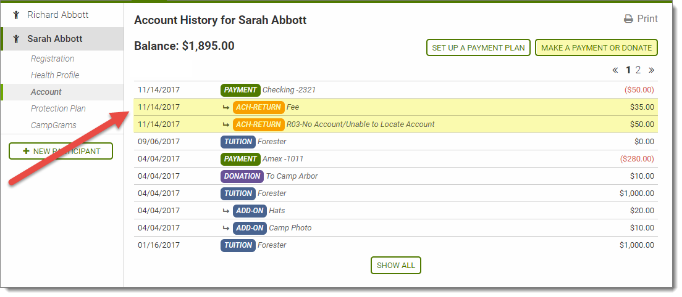Open the Protection Plan section

(x=58, y=108)
